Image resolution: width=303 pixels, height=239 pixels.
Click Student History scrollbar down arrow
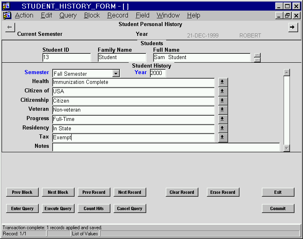pos(287,148)
